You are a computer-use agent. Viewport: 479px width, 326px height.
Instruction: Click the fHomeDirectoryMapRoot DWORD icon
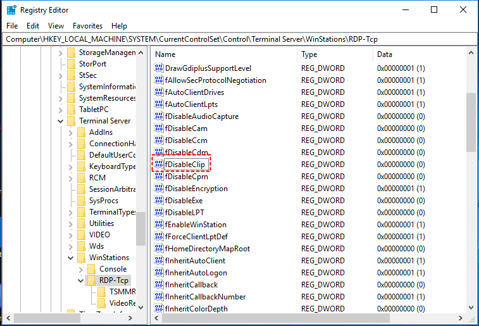159,248
